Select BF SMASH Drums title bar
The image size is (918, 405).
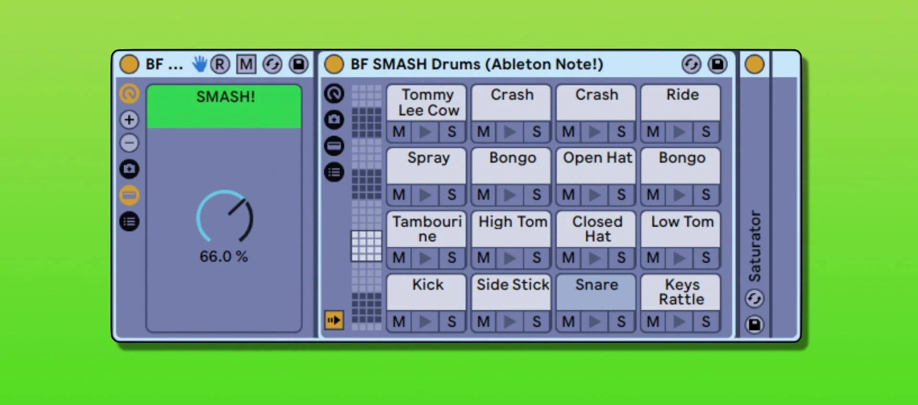click(x=477, y=64)
